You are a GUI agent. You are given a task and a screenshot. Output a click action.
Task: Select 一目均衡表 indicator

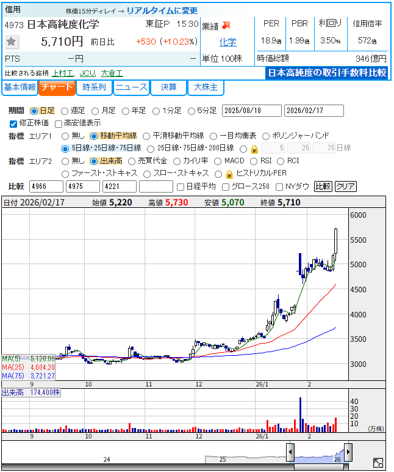point(213,136)
